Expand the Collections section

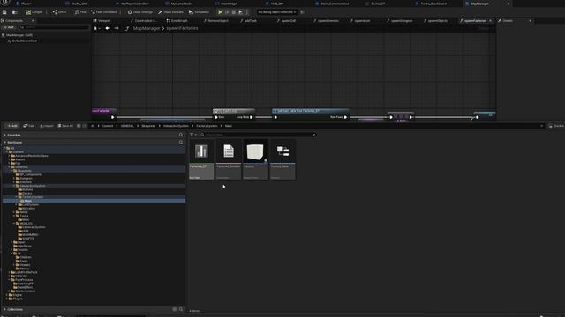(4, 309)
